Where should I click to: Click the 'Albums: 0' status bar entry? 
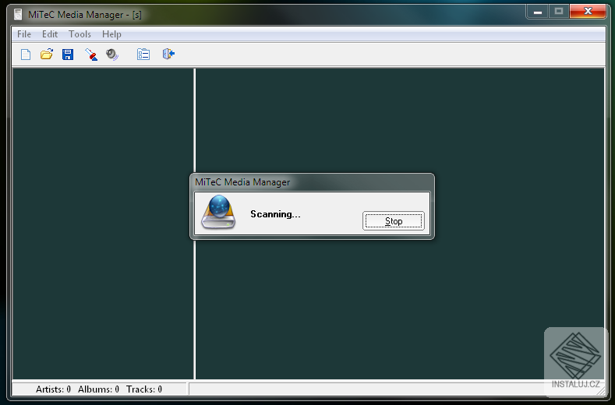(98, 389)
